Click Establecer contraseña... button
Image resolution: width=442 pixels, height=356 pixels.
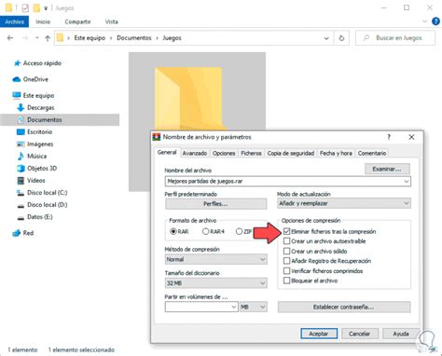pos(344,307)
